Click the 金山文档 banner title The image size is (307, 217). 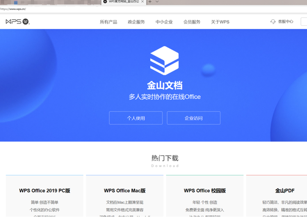(x=165, y=86)
